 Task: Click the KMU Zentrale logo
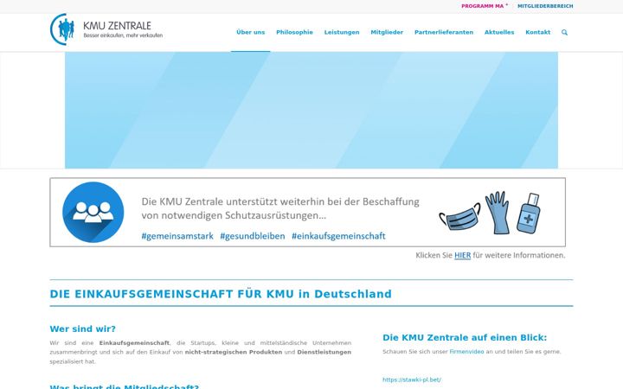(106, 29)
